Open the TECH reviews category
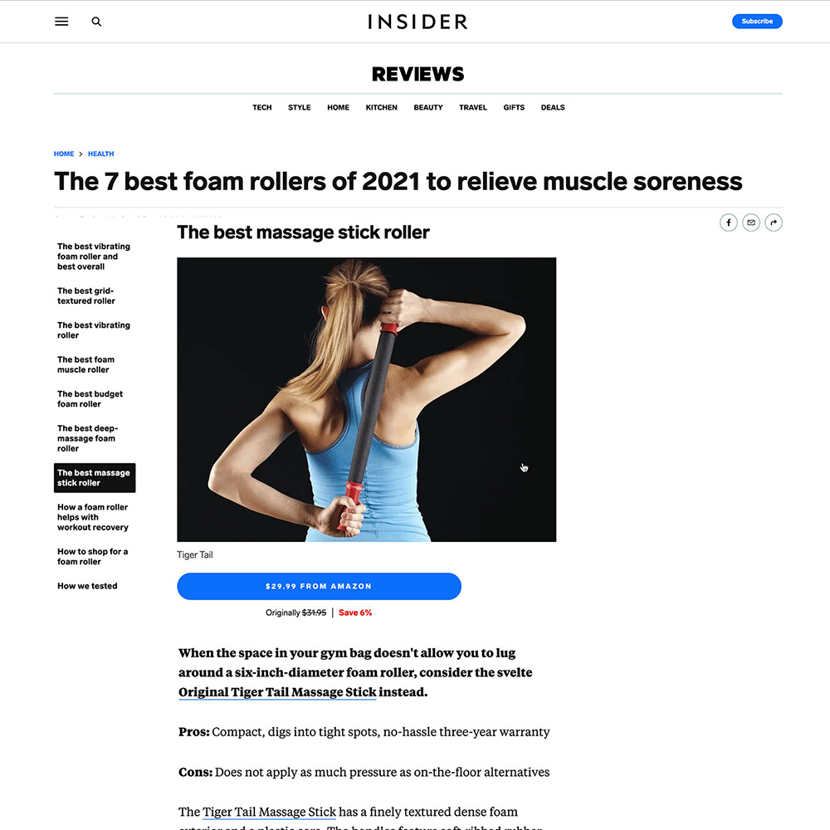The width and height of the screenshot is (830, 830). coord(262,107)
